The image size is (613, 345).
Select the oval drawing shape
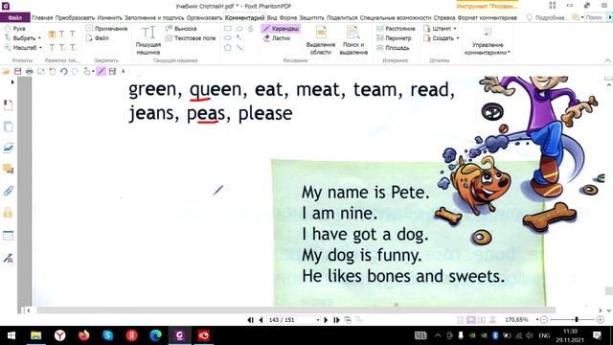[x=228, y=38]
